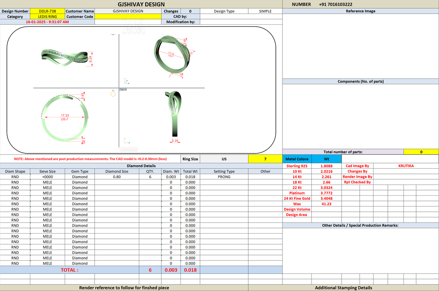Image resolution: width=439 pixels, height=291 pixels.
Task: Click the yellow Customer Code field
Action: pos(128,16)
